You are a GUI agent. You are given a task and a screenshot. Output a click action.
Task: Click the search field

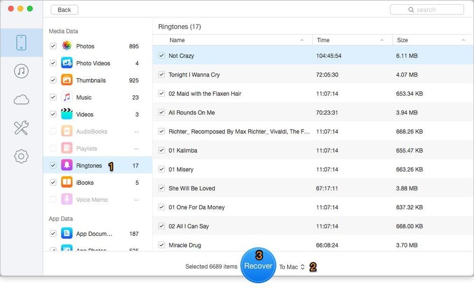tap(427, 10)
